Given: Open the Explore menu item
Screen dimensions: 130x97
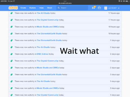Looking at the screenshot, I should pos(32,8).
